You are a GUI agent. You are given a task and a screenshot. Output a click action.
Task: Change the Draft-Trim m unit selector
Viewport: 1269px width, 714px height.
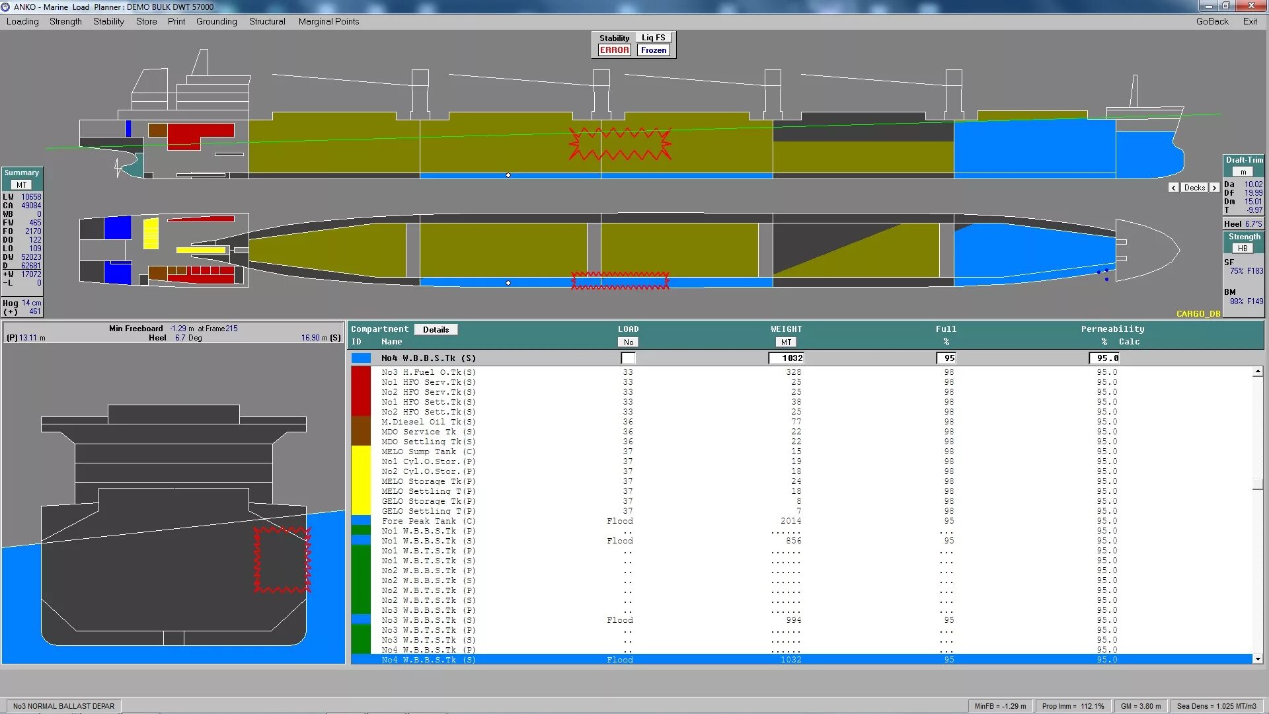point(1243,172)
